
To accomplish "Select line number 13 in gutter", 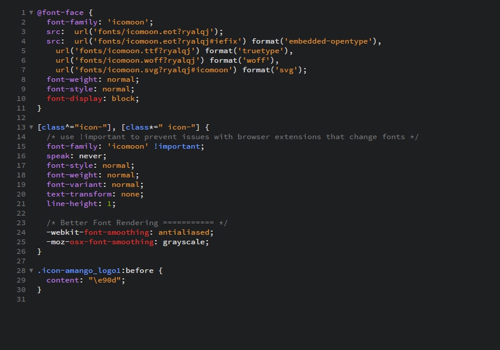I will point(21,127).
